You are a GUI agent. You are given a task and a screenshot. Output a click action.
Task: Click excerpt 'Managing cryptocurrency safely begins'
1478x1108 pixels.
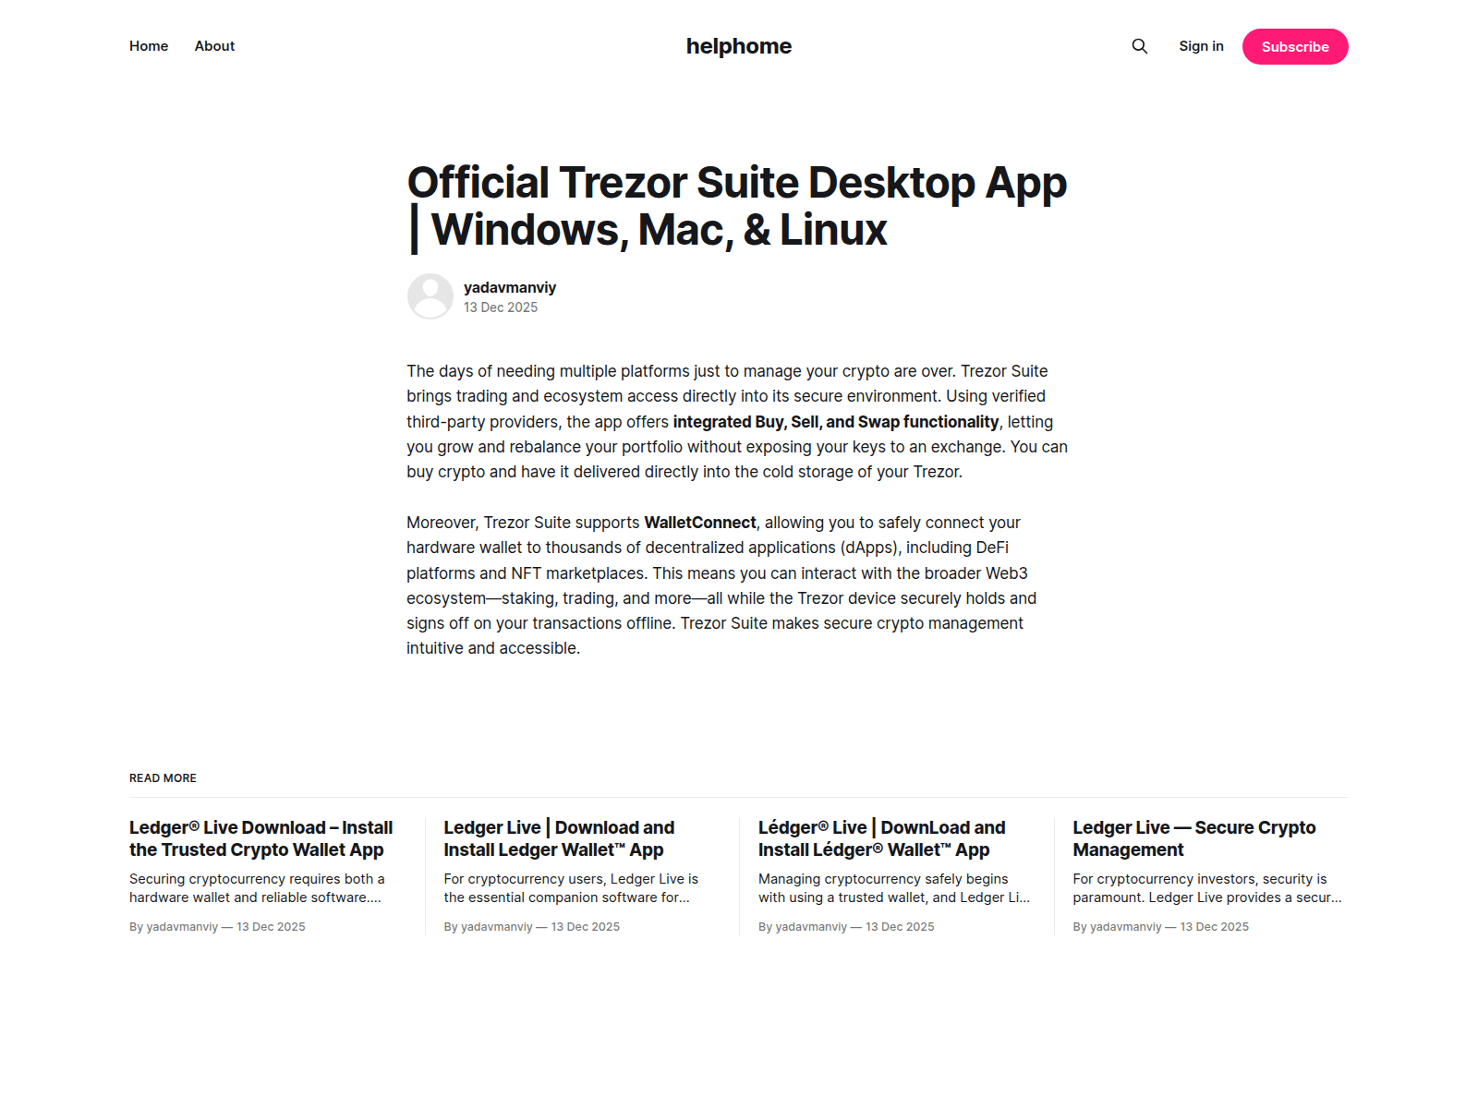(x=894, y=888)
